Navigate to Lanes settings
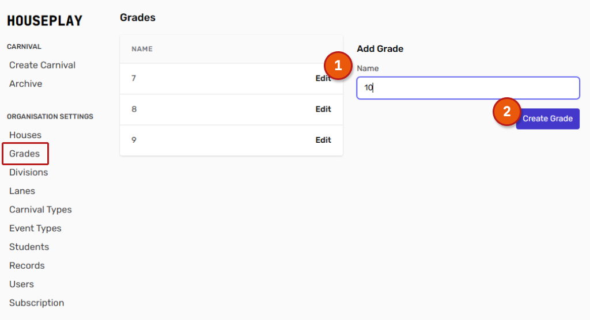The image size is (590, 320). tap(22, 191)
